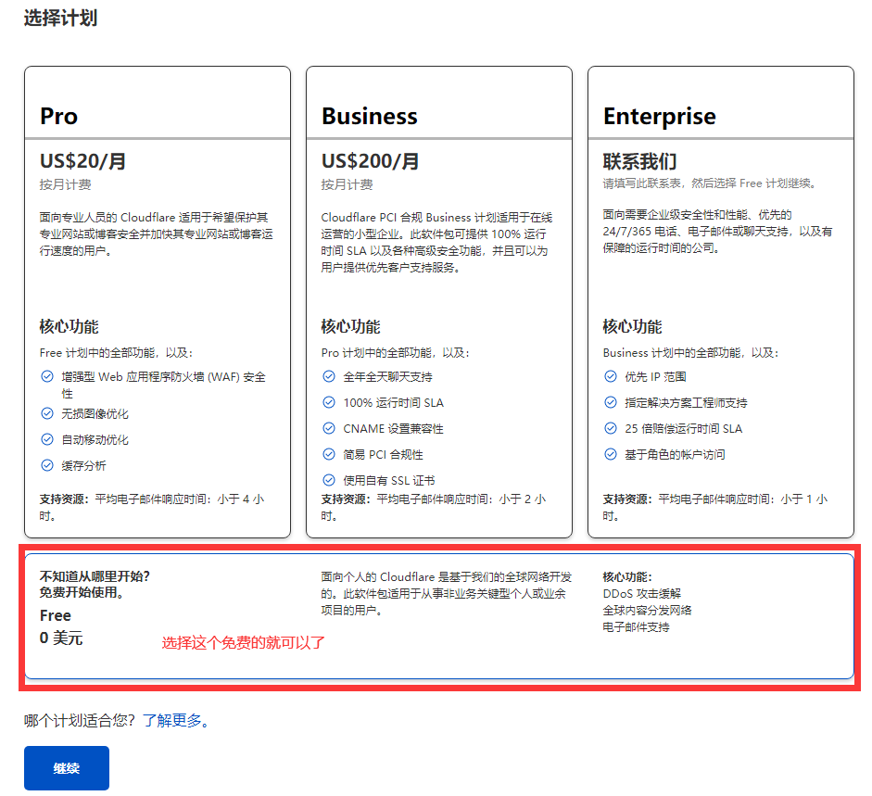This screenshot has height=796, width=872.
Task: Click Business 计划中的全部功能 line in Enterprise
Action: (690, 353)
